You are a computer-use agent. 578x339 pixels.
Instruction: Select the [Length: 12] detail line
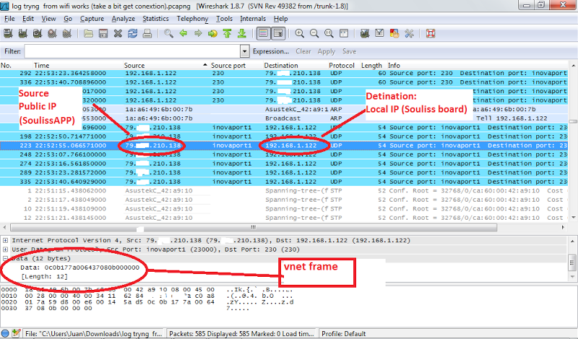[x=44, y=276]
